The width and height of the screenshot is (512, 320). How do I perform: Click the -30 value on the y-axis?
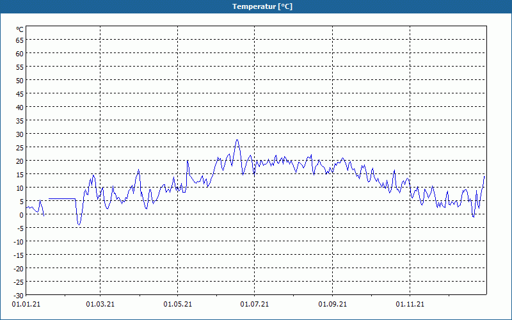click(x=19, y=295)
